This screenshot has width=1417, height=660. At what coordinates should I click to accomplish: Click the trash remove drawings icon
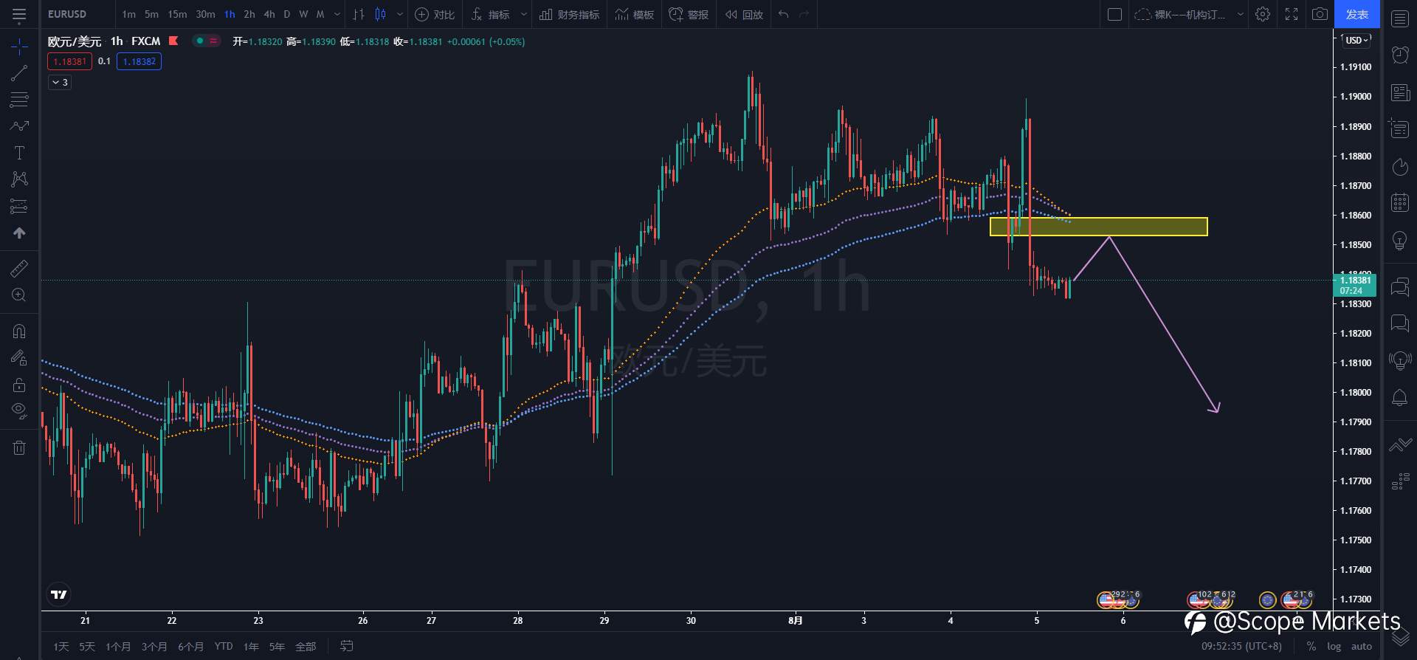19,447
